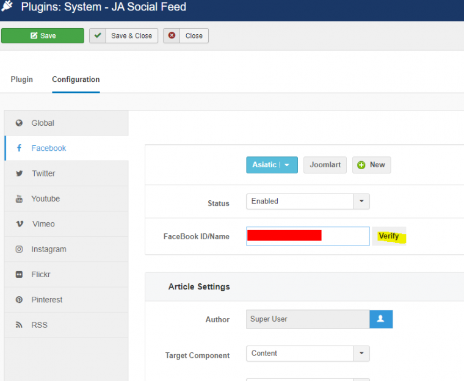Click the Youtube logo icon
Viewport: 464px width, 381px height.
tap(19, 198)
